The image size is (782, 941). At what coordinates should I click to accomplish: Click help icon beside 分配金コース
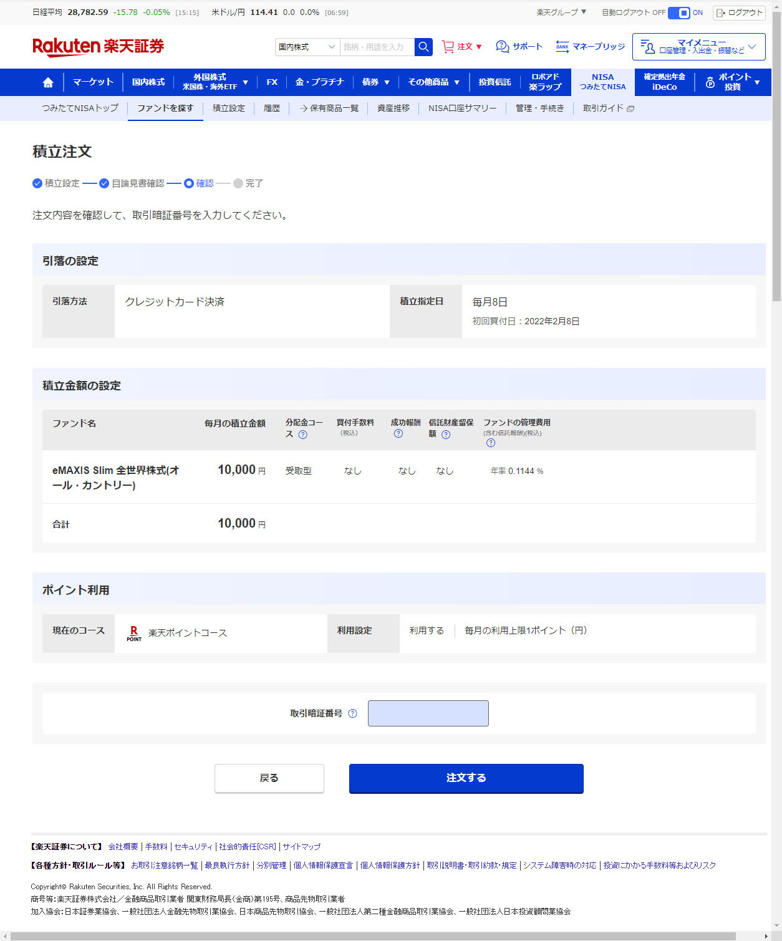click(303, 435)
